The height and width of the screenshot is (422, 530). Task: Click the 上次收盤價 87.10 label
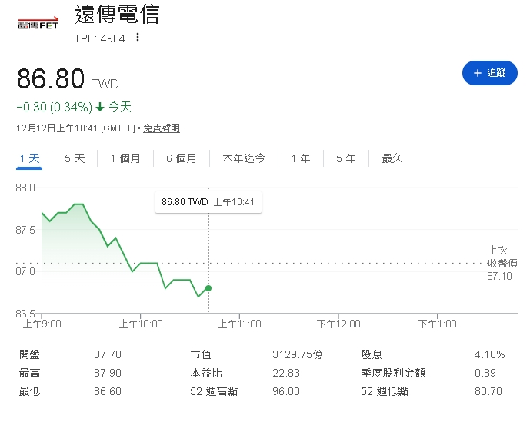click(502, 263)
